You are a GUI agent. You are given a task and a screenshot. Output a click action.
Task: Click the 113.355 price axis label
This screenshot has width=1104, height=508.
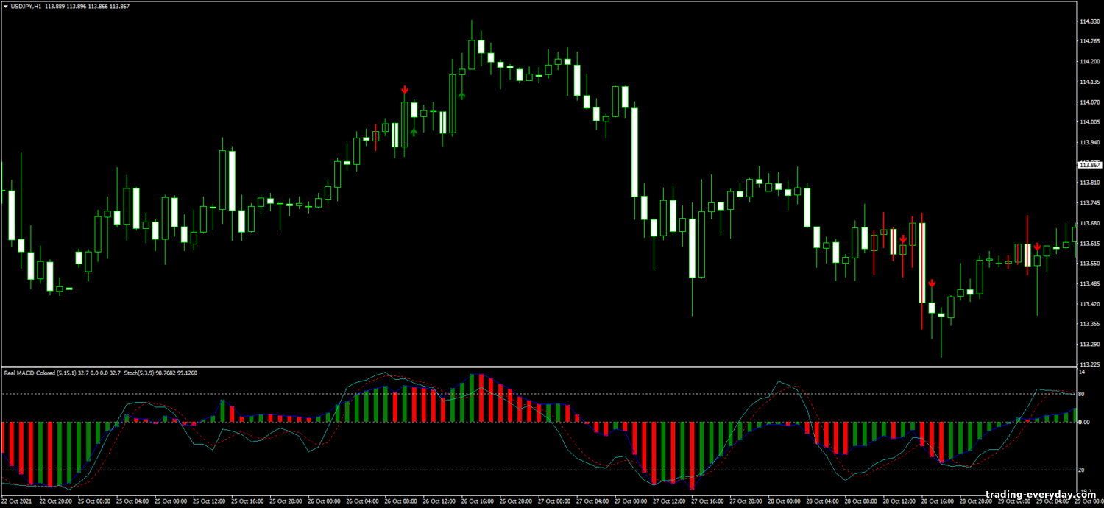[x=1089, y=323]
